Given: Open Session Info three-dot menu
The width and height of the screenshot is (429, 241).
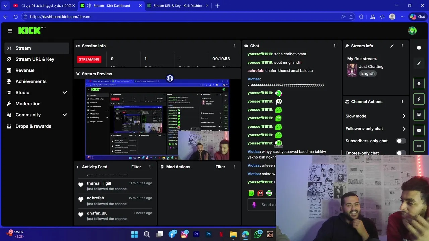Looking at the screenshot, I should click(234, 46).
